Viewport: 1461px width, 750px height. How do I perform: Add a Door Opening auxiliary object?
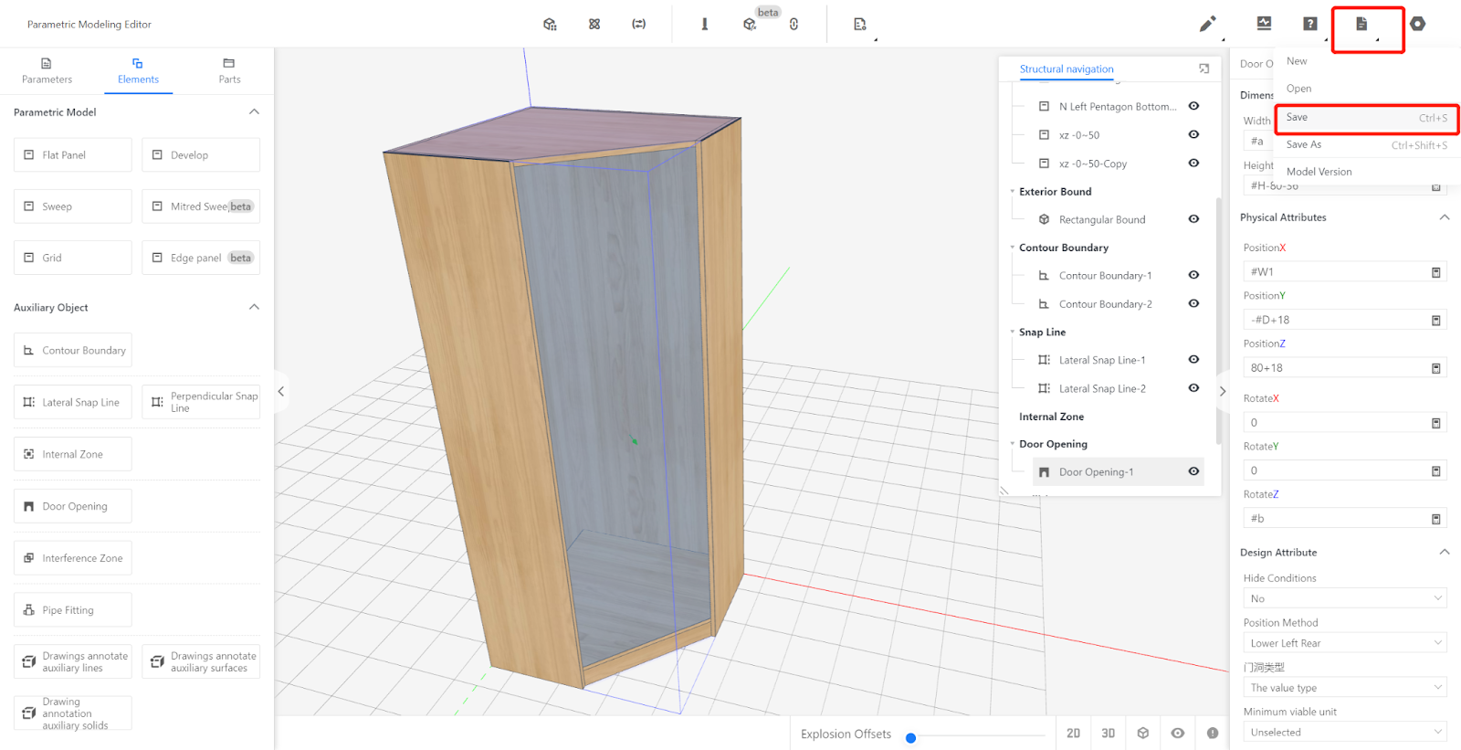point(73,506)
